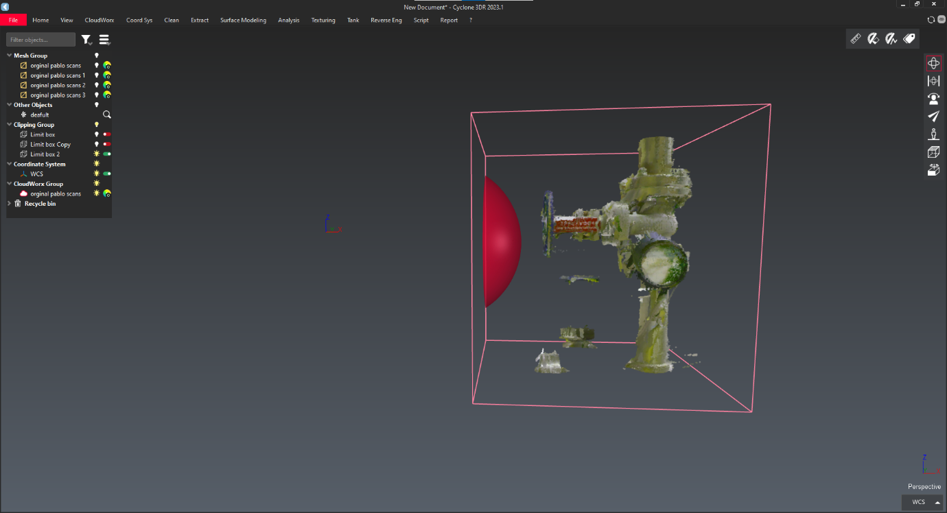The height and width of the screenshot is (513, 947).
Task: Click the back arrow icon at top-left corner
Action: point(5,7)
